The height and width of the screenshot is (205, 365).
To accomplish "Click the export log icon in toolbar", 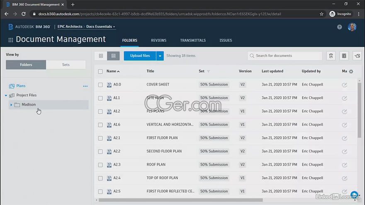I will 344,56.
